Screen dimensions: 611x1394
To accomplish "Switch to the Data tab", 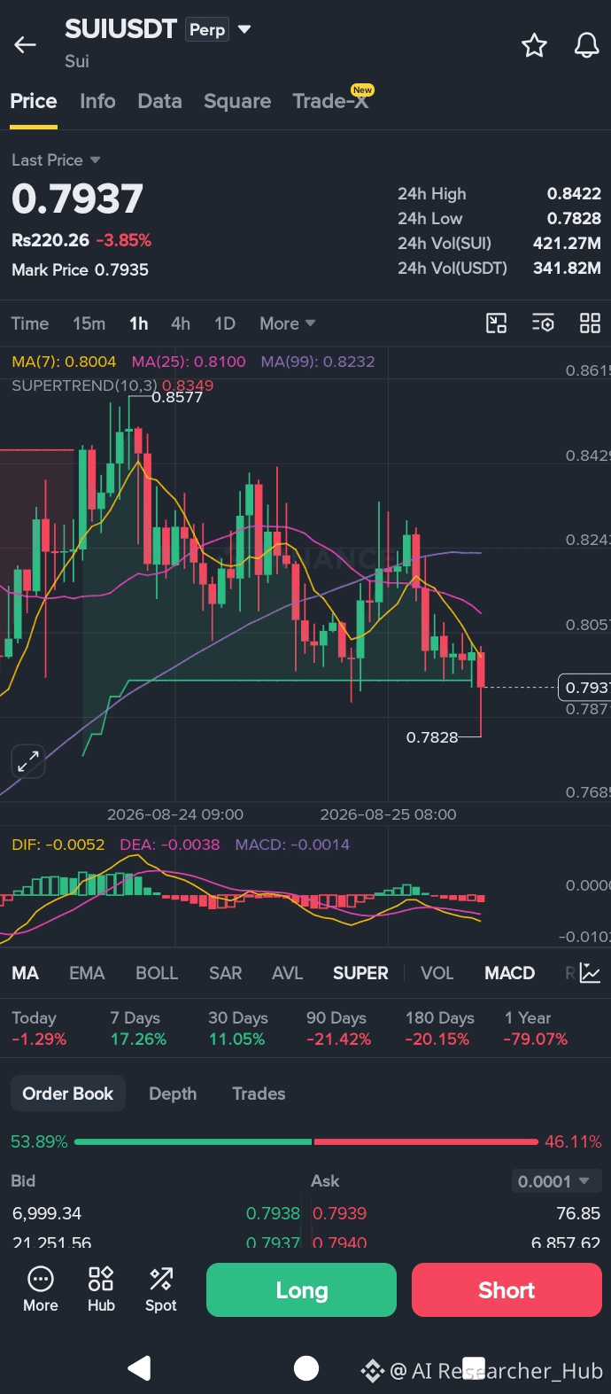I will pyautogui.click(x=159, y=101).
